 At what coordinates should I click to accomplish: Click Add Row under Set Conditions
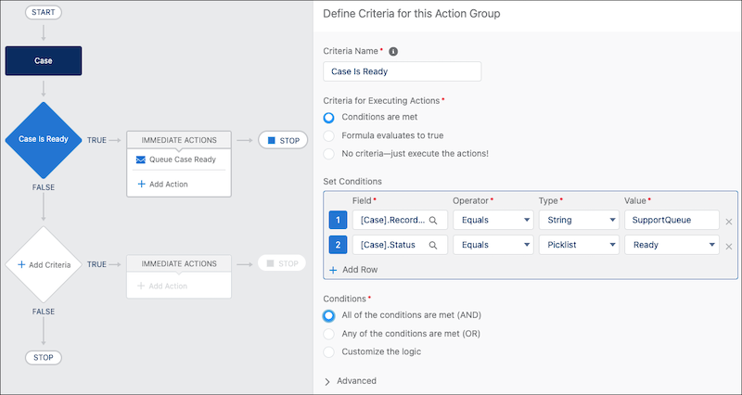coord(352,270)
